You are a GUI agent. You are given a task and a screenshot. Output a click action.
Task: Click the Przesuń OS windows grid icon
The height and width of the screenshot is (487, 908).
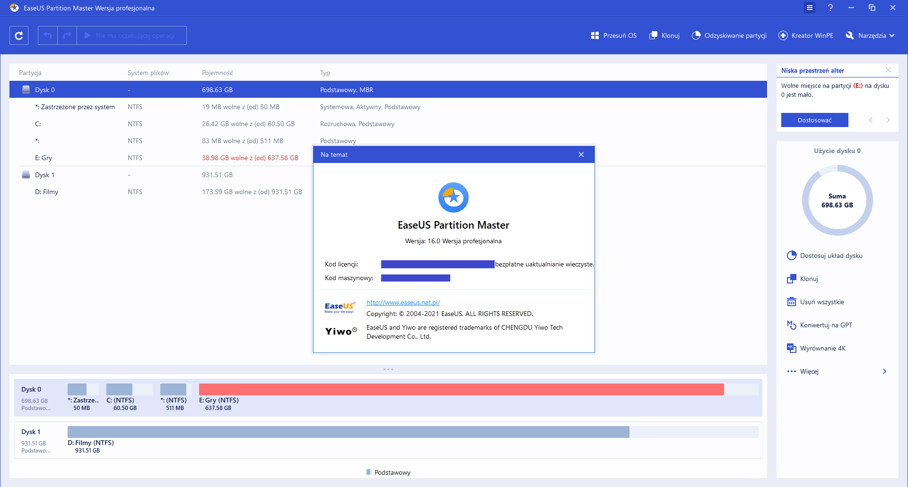(x=595, y=35)
